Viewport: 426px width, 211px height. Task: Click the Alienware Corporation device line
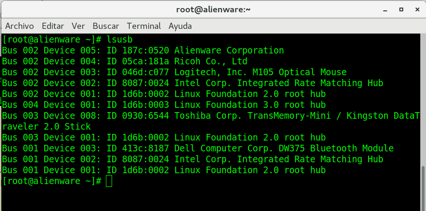coord(142,50)
